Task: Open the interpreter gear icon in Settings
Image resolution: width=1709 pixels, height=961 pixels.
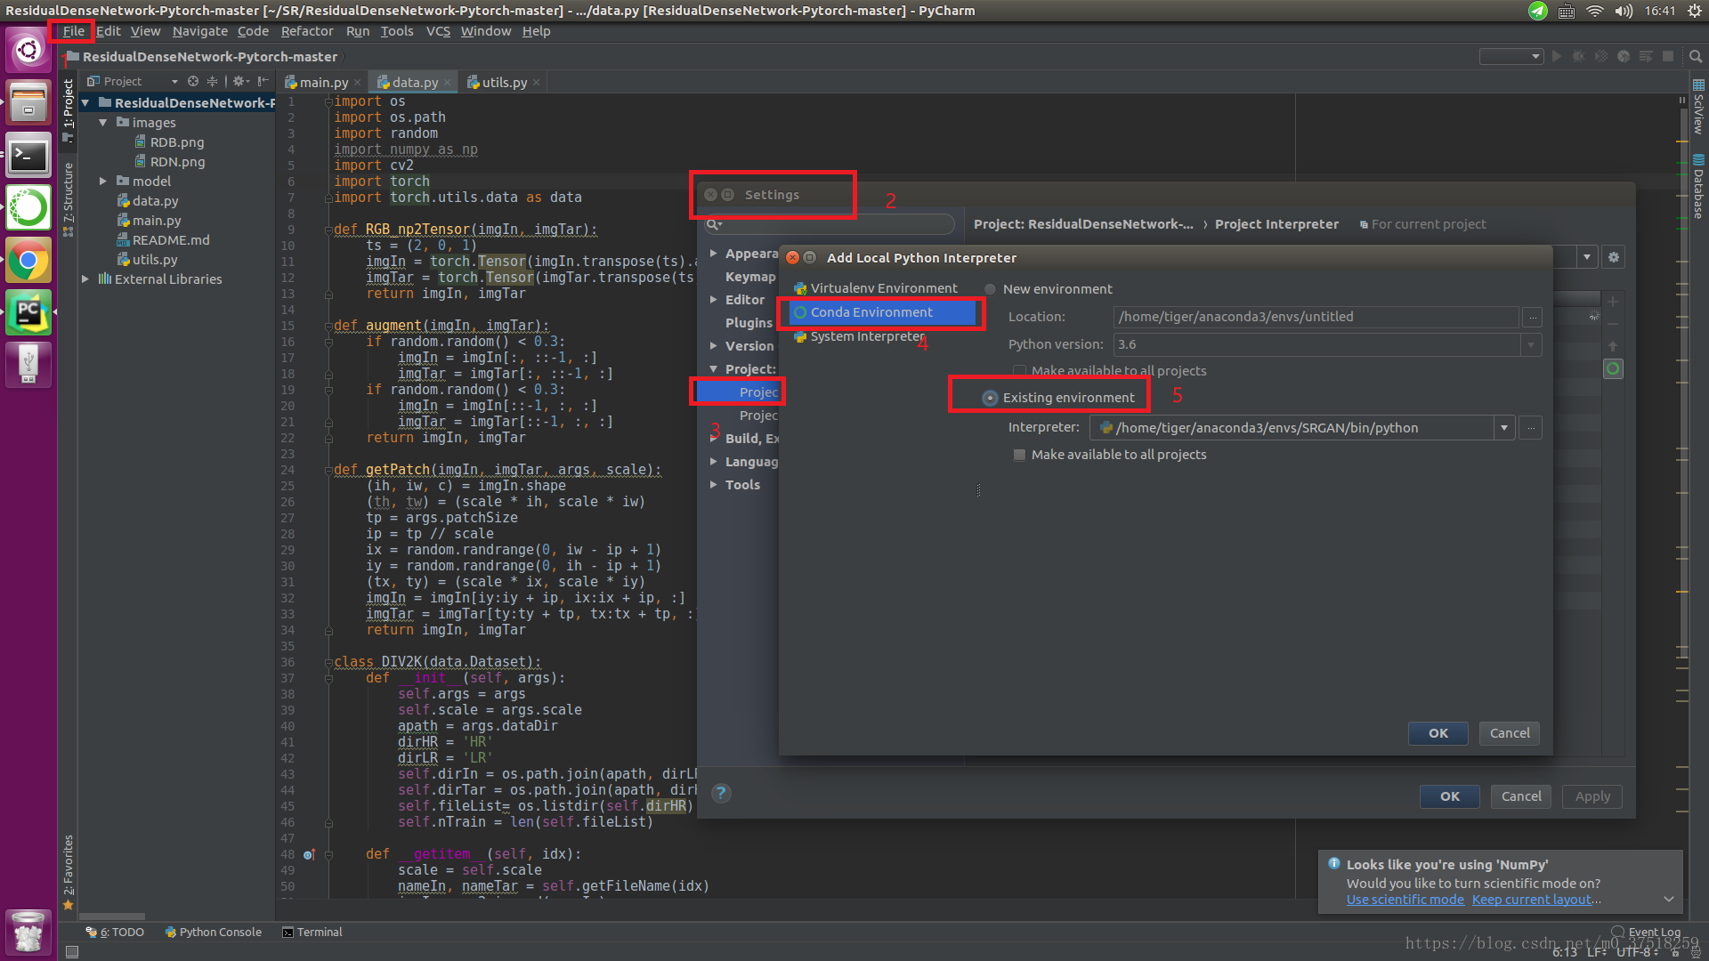Action: [x=1614, y=257]
